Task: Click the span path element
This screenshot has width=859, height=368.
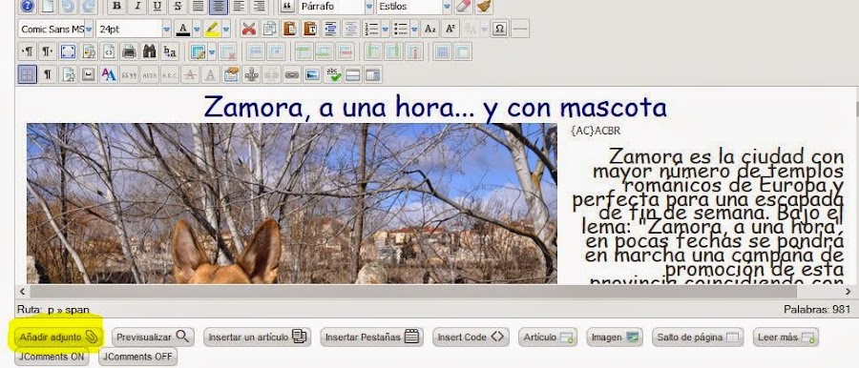Action: point(77,310)
